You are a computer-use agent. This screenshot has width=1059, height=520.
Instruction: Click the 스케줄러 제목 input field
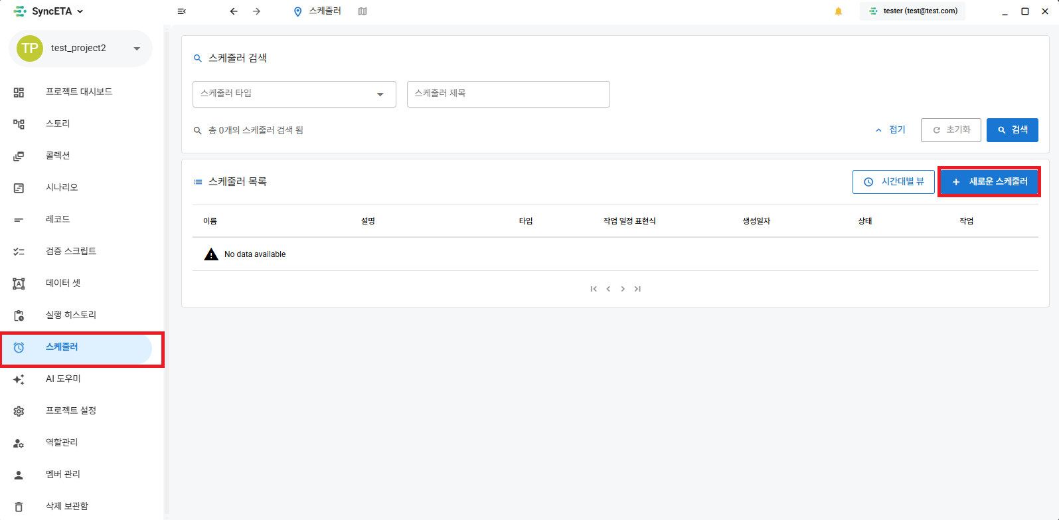coord(508,94)
